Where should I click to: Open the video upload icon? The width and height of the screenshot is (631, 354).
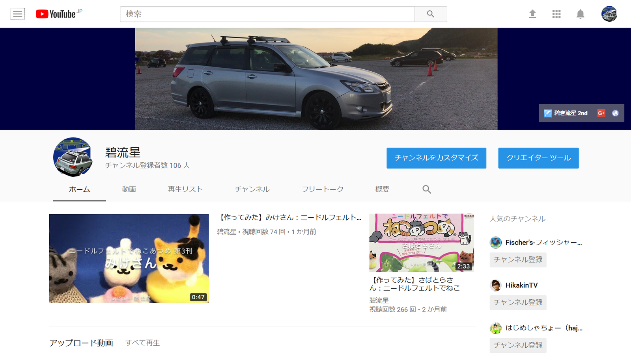[x=532, y=14]
